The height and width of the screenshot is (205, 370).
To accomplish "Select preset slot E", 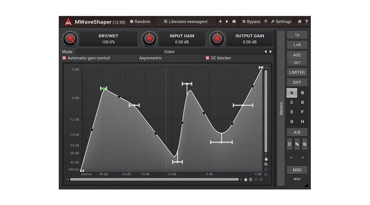I will pyautogui.click(x=291, y=112).
